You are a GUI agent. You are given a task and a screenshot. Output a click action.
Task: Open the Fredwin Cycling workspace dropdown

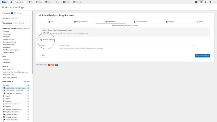tap(20, 2)
